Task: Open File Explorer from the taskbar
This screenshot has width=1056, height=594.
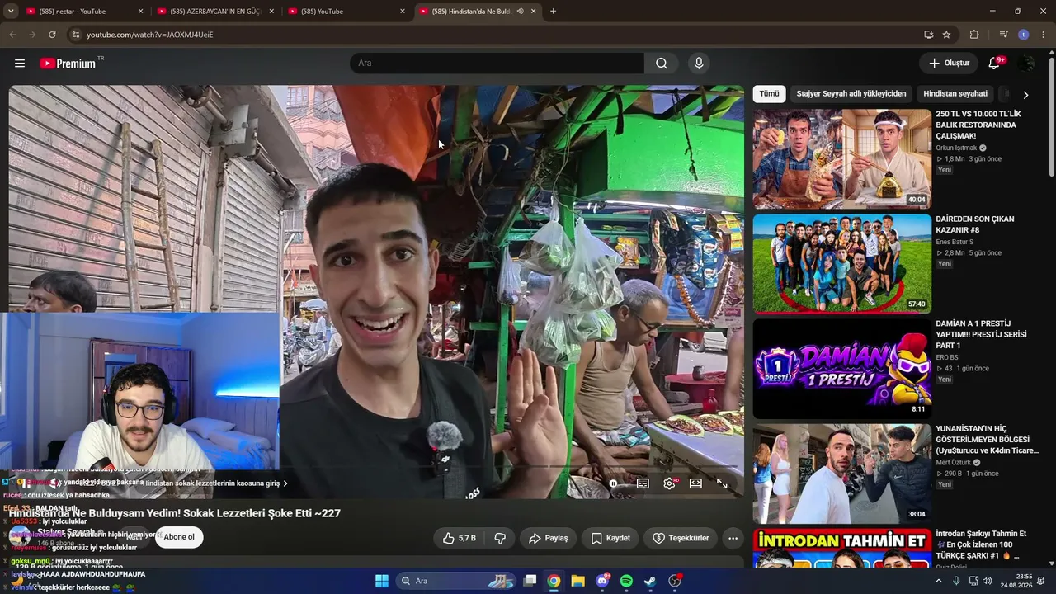Action: pyautogui.click(x=578, y=581)
